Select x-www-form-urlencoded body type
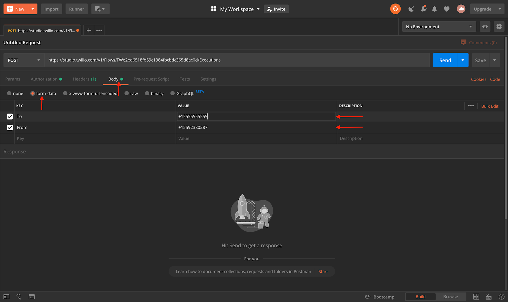This screenshot has width=508, height=302. click(x=65, y=93)
